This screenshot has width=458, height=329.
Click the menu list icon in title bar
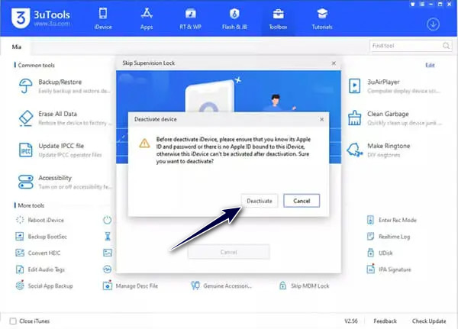(422, 5)
